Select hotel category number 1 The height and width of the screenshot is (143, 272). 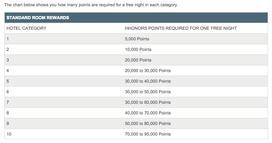click(7, 39)
